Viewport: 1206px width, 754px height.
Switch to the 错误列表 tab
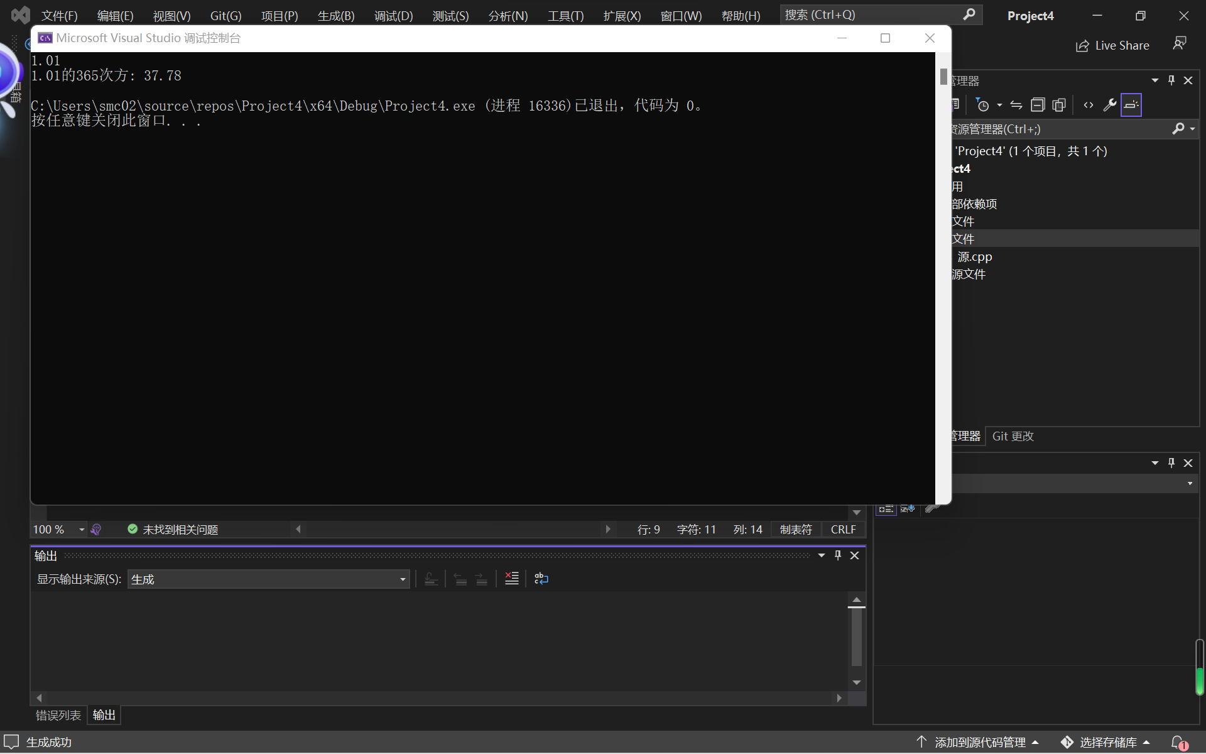[58, 715]
